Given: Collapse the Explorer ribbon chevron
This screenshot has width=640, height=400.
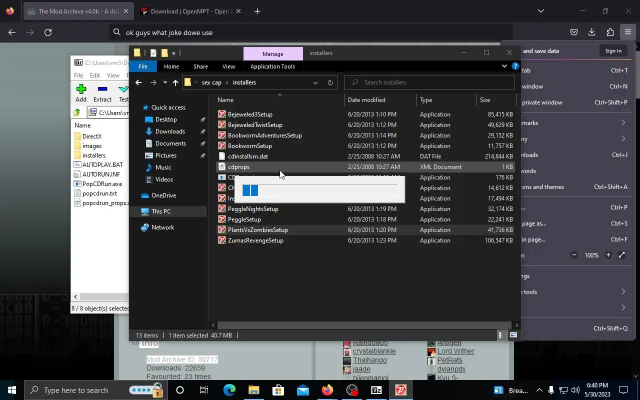Looking at the screenshot, I should click(504, 66).
